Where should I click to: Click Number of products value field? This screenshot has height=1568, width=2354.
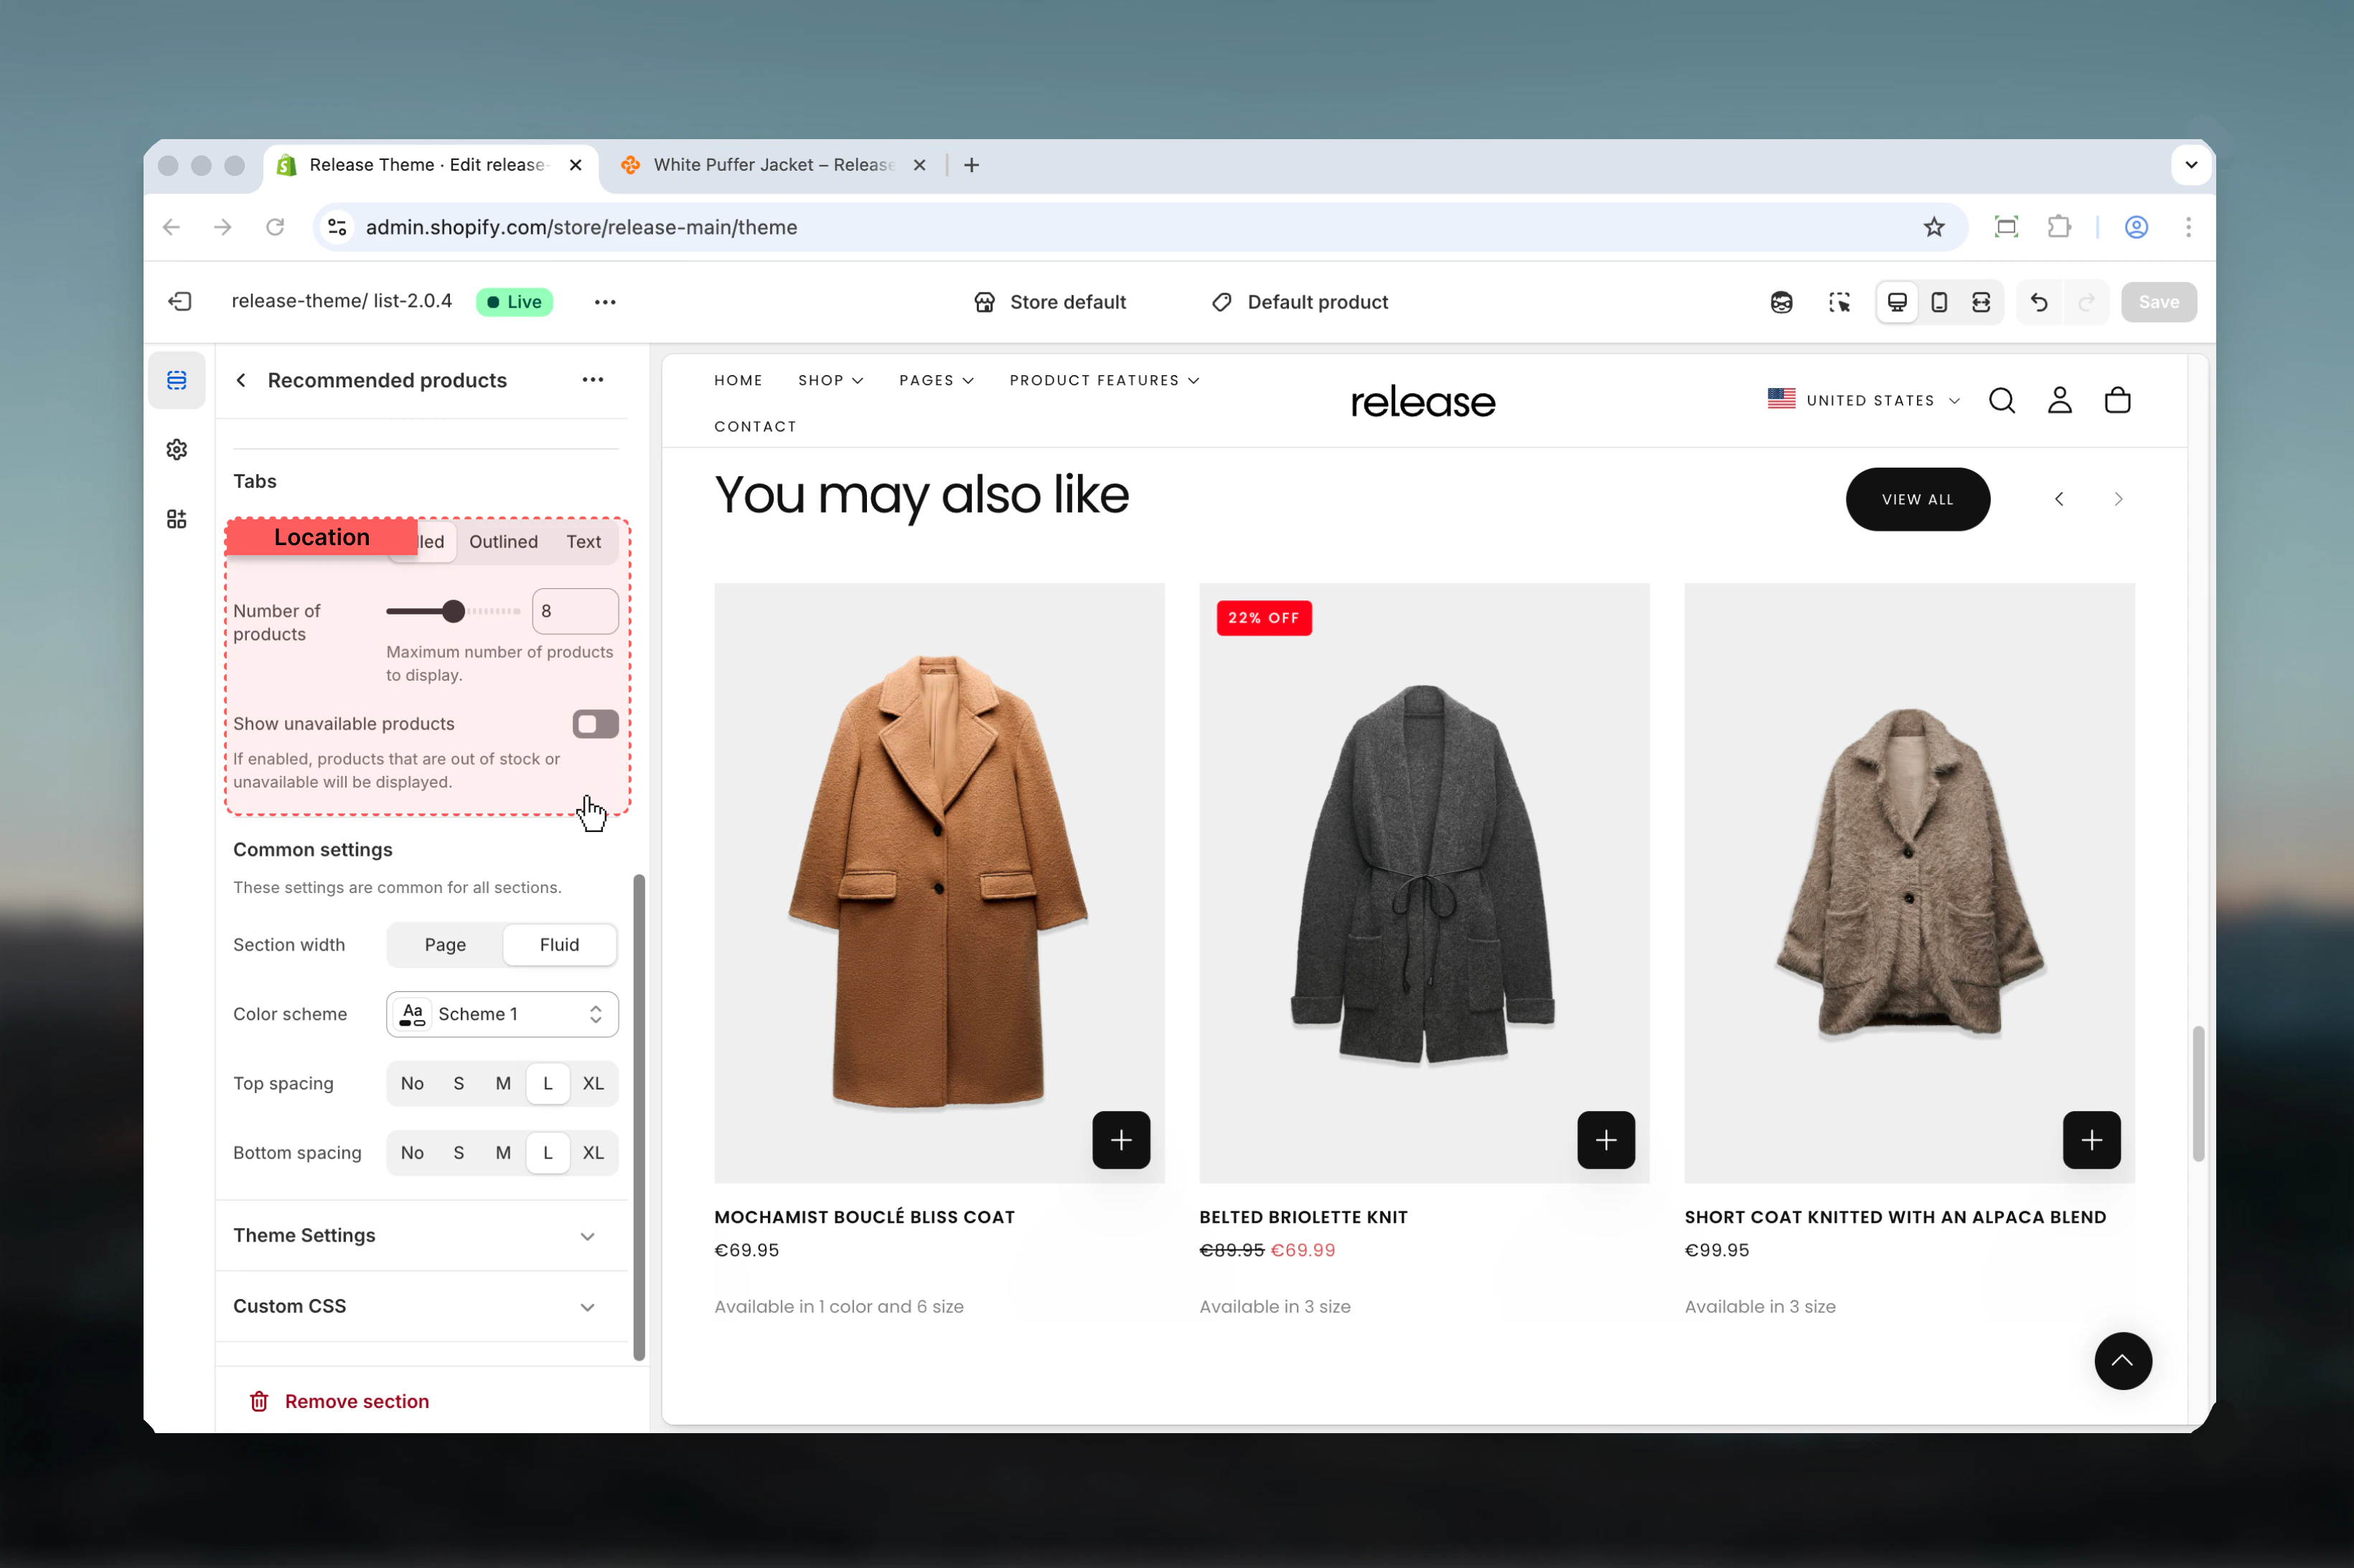click(x=576, y=611)
